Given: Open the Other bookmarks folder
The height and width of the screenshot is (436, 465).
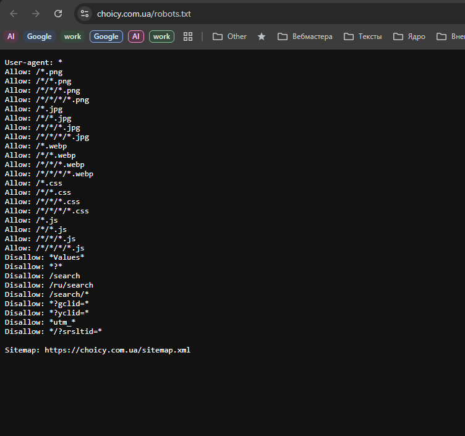Looking at the screenshot, I should click(x=229, y=36).
